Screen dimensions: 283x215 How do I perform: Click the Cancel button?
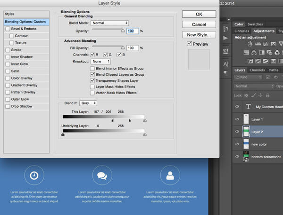pyautogui.click(x=199, y=24)
